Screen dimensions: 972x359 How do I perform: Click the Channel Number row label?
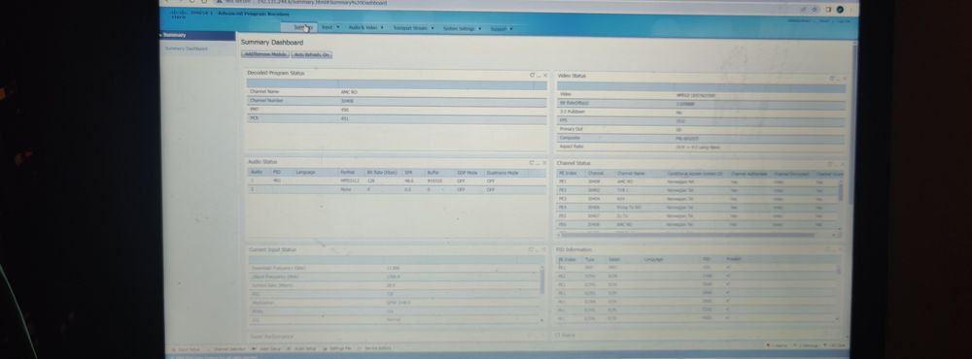266,100
